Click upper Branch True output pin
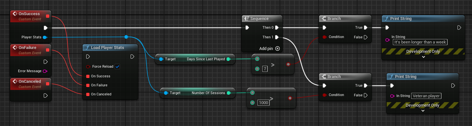This screenshot has height=126, width=472. click(366, 28)
